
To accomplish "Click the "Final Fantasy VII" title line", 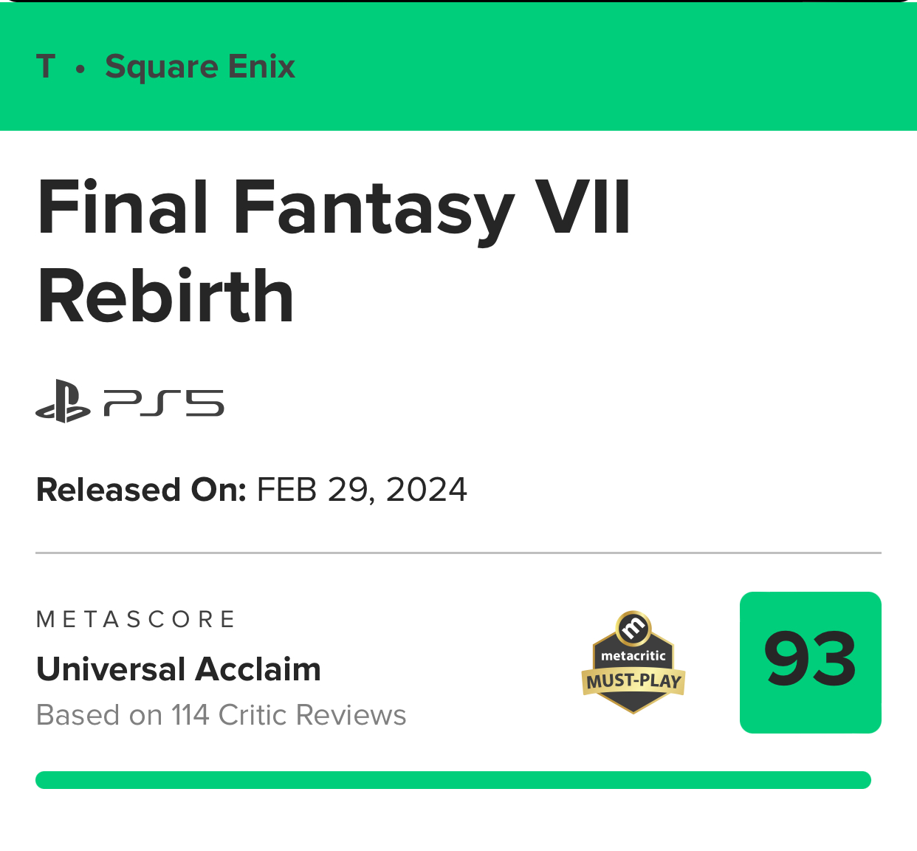I will point(334,208).
